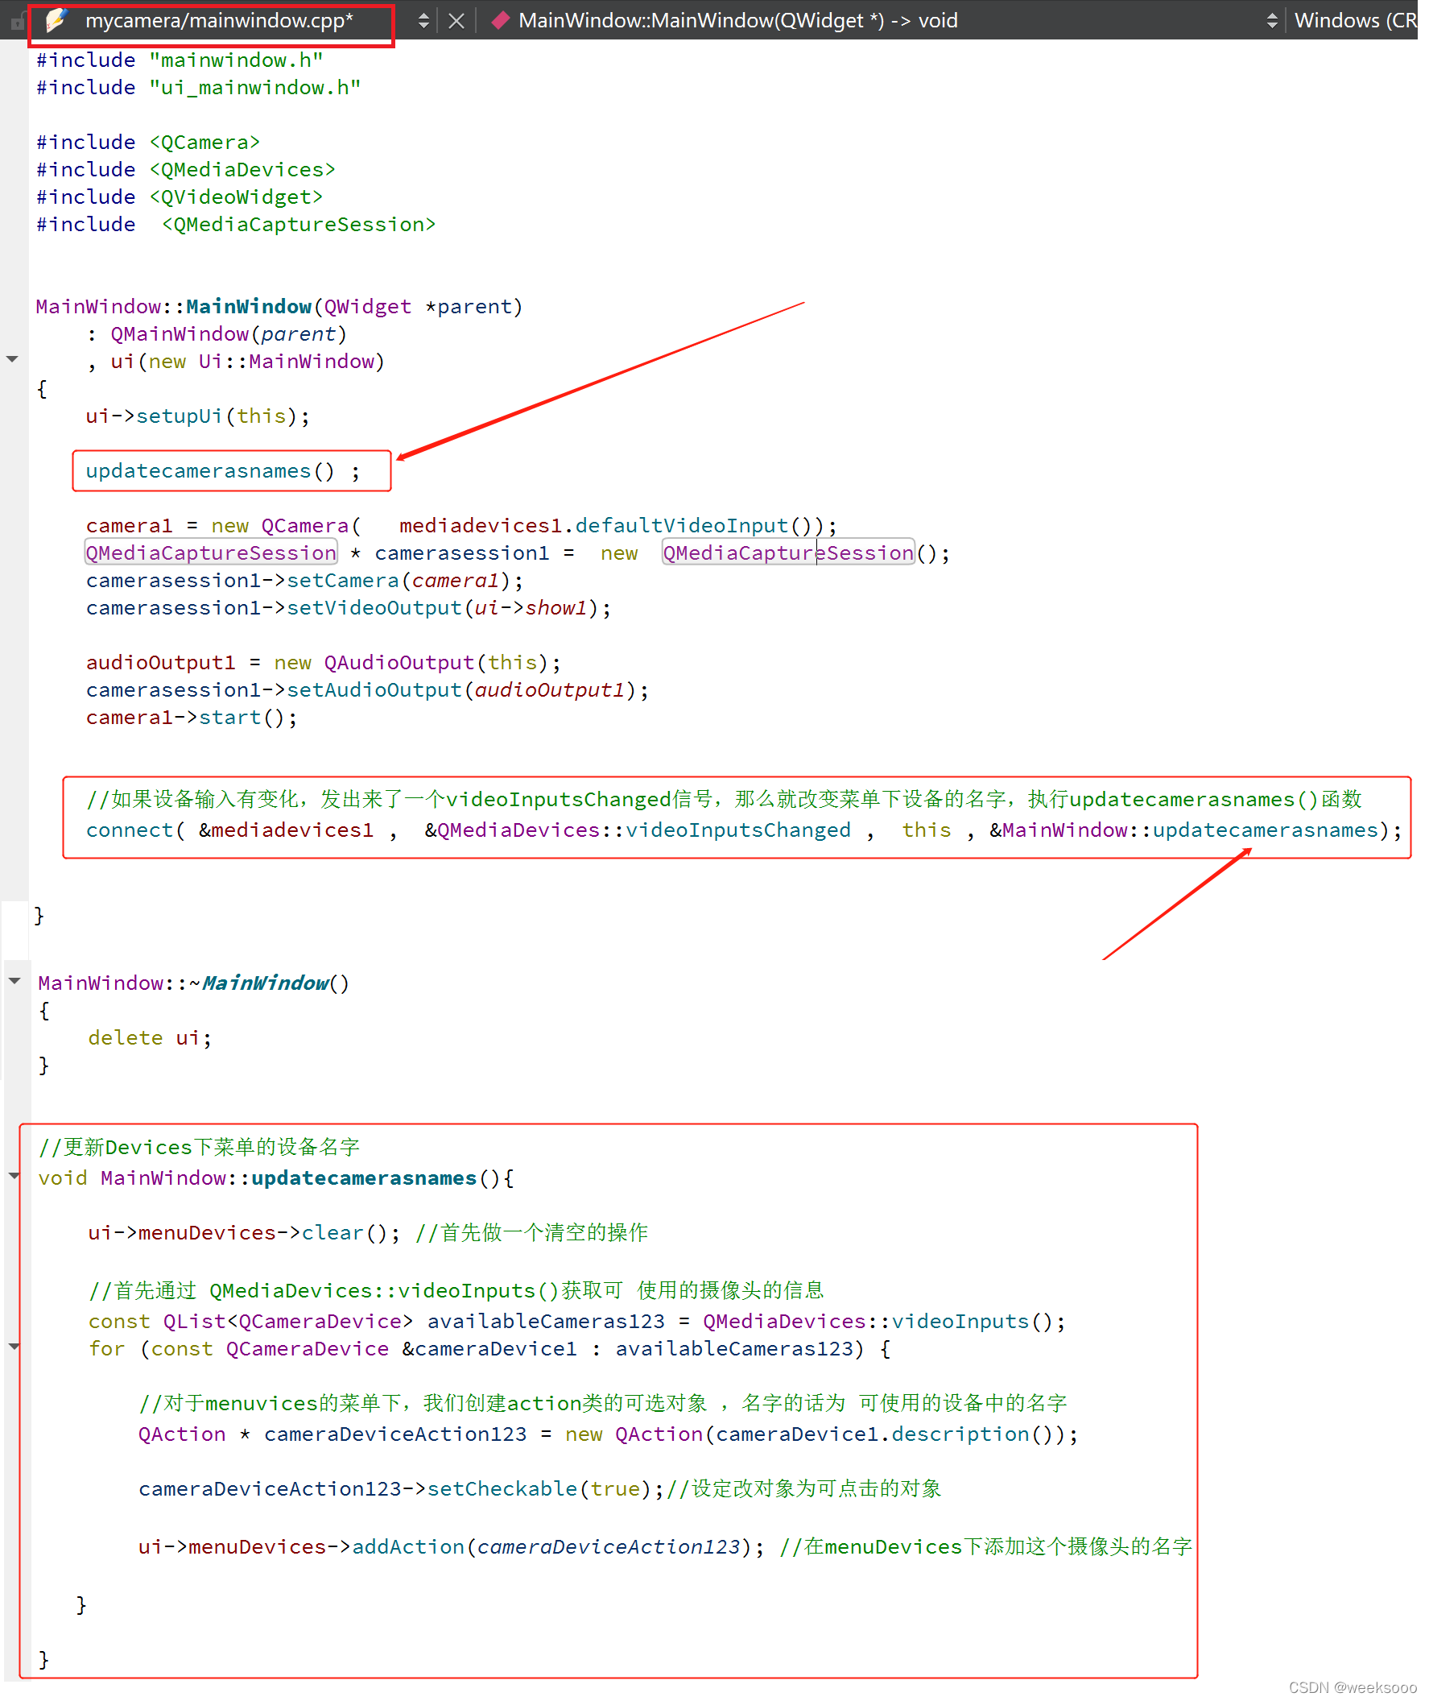The height and width of the screenshot is (1701, 1429).
Task: Click the setAudioOutput(audioOutput1) call
Action: coord(462,690)
